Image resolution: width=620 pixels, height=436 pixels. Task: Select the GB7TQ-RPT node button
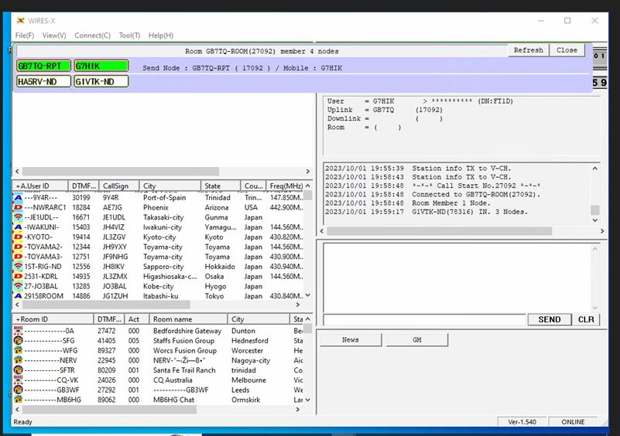coord(43,66)
